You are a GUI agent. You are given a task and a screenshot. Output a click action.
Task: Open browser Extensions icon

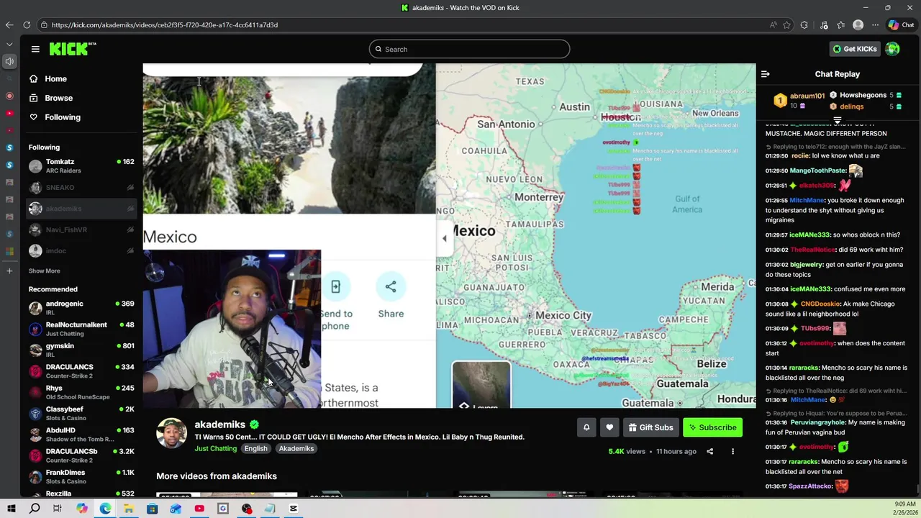click(804, 24)
